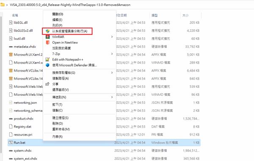Click the shield icon for run as administrator
254x161 pixels.
[x=47, y=31]
